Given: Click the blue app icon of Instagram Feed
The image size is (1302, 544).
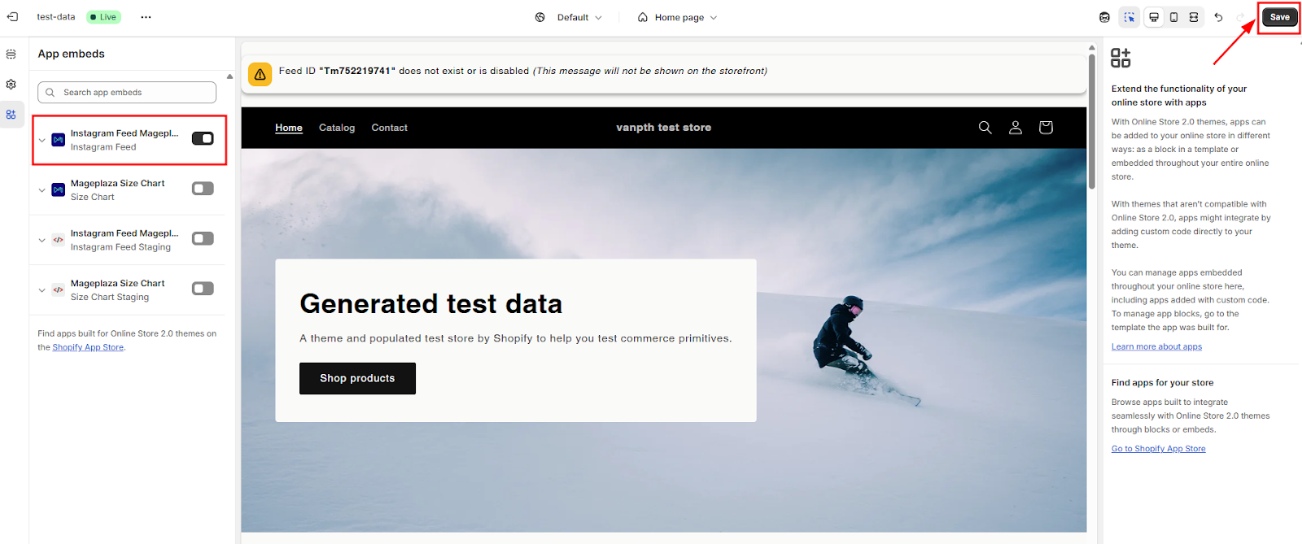Looking at the screenshot, I should (59, 140).
